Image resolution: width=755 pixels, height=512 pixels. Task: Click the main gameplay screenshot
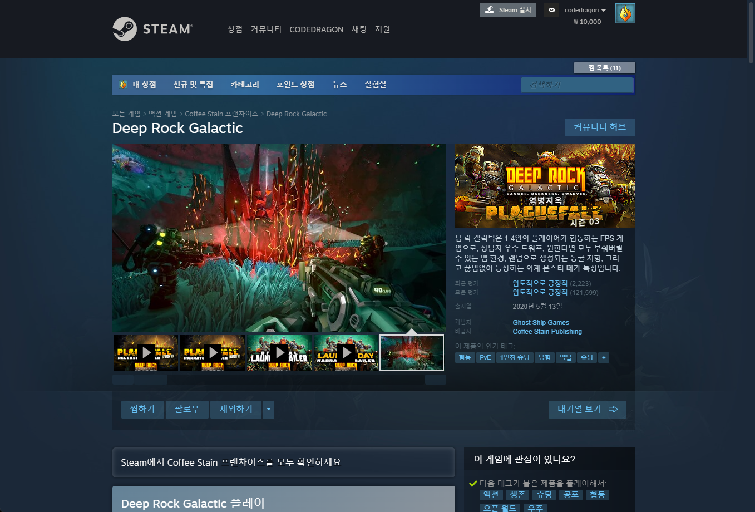[x=279, y=238]
